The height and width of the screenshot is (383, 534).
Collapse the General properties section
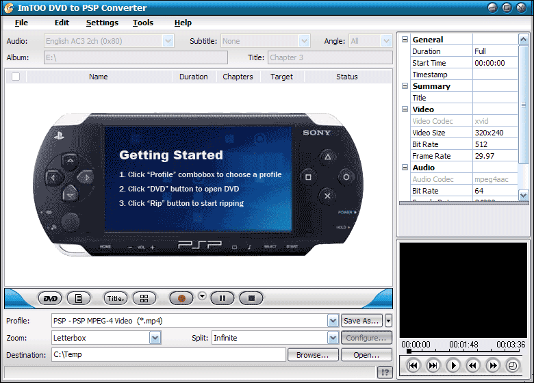tap(405, 40)
